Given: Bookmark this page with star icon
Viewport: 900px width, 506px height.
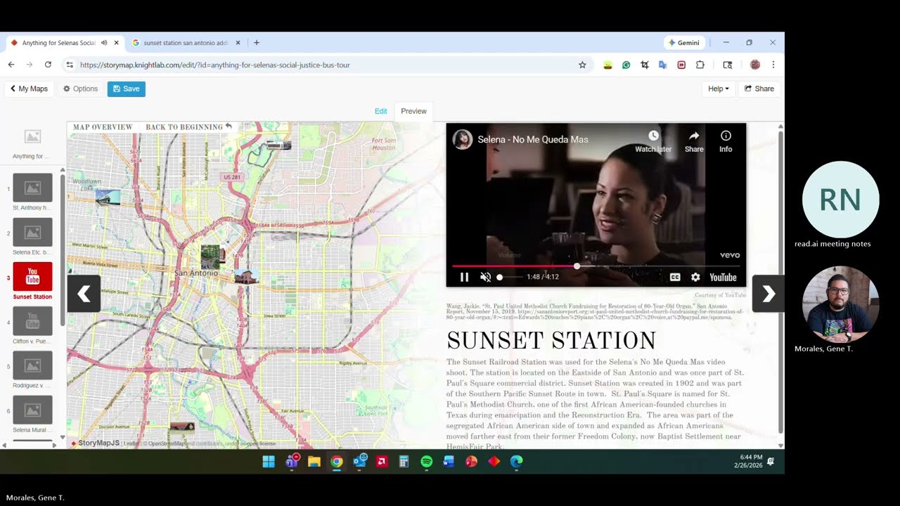Looking at the screenshot, I should (x=582, y=65).
